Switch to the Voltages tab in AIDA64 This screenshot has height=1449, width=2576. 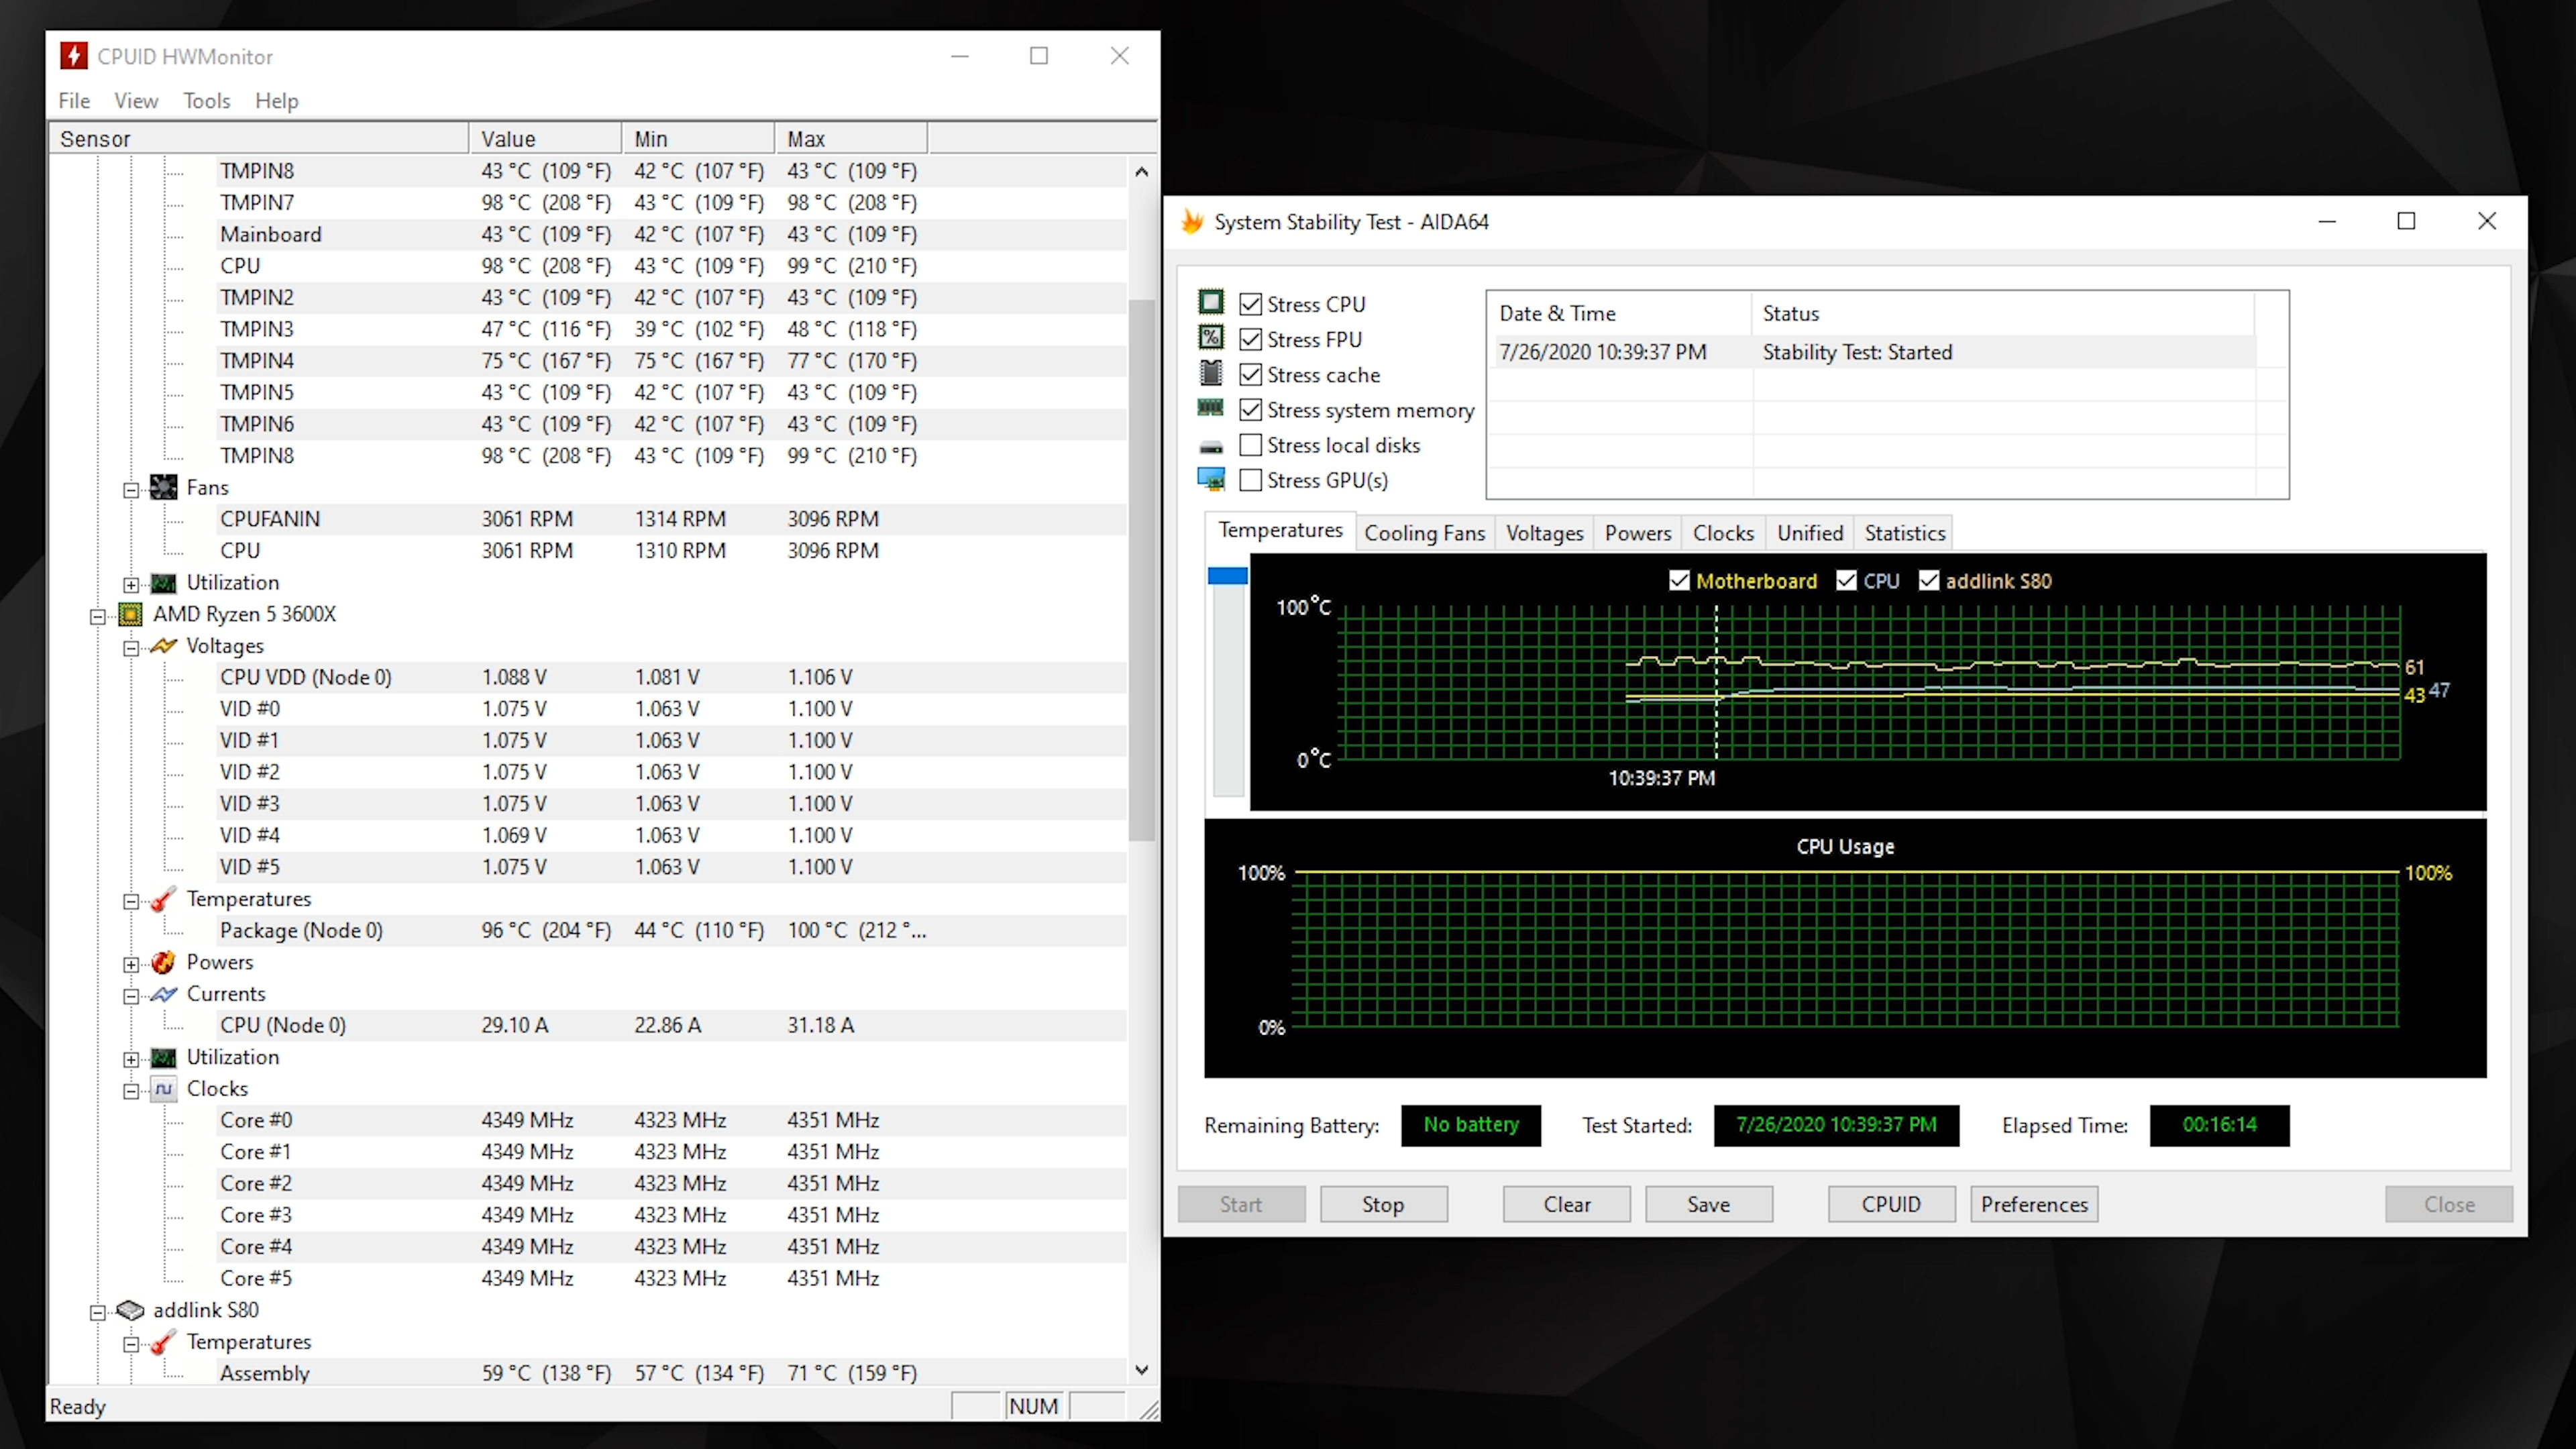[x=1545, y=533]
